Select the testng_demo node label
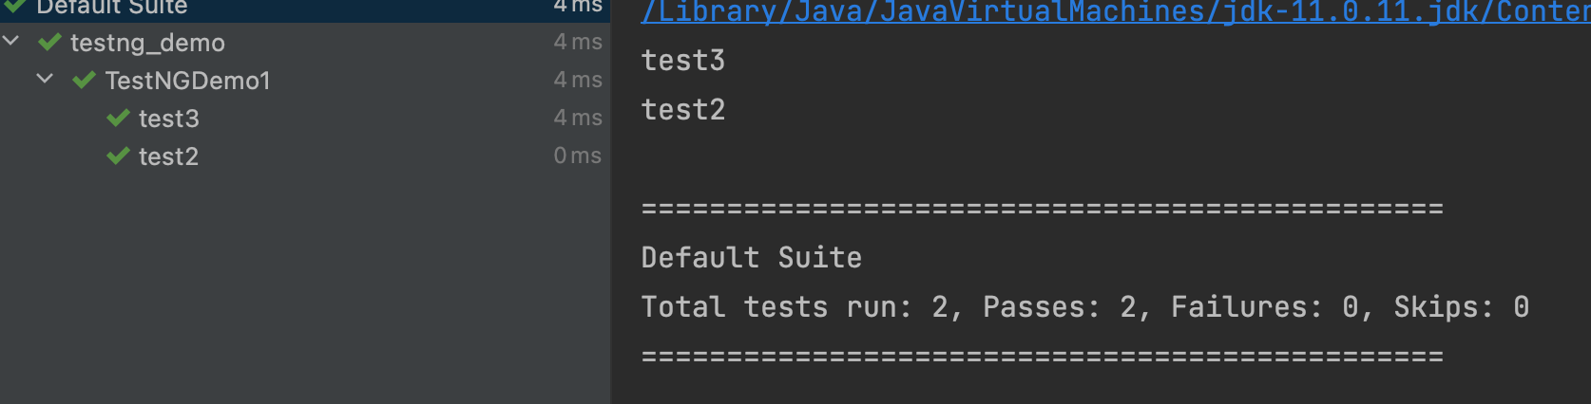The width and height of the screenshot is (1591, 404). tap(147, 44)
